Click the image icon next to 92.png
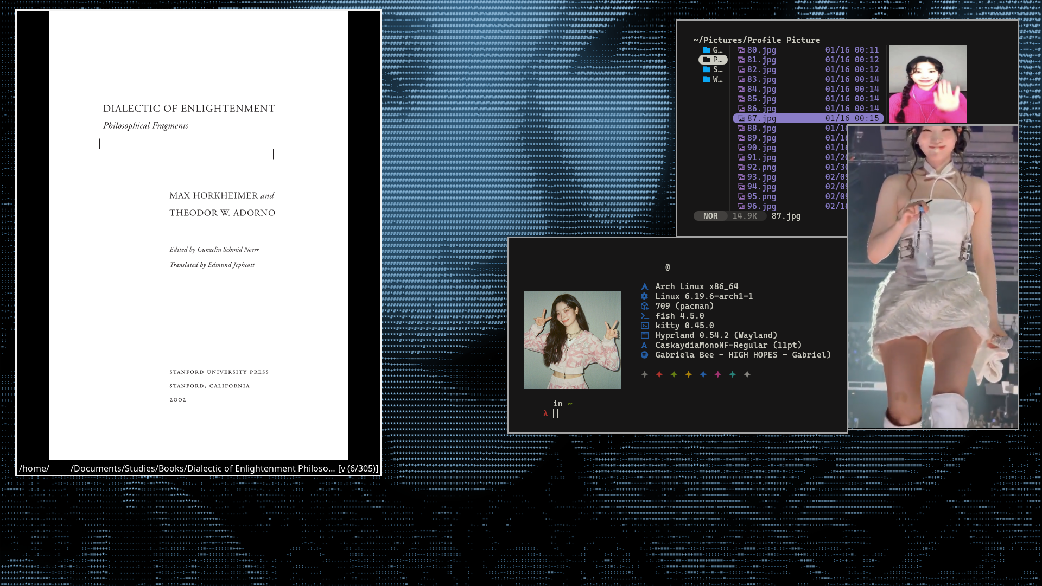Screen dimensions: 1042x586 click(x=741, y=167)
